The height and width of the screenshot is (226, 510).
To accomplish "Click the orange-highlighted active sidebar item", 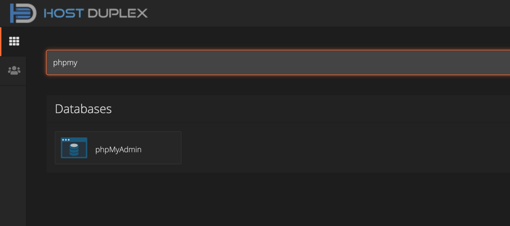I will click(14, 41).
